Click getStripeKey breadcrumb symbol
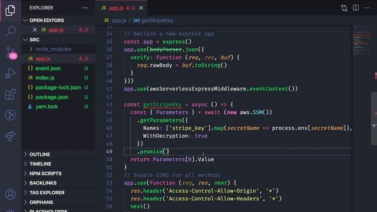Viewport: 377px width, 212px height. coord(157,21)
